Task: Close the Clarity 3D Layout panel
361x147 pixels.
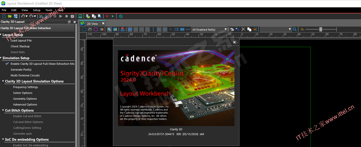Action: tap(74, 22)
